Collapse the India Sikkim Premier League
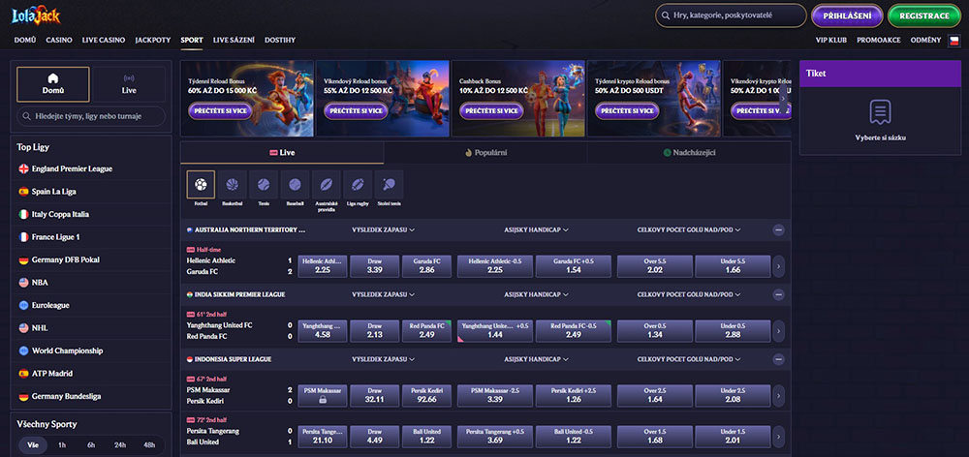This screenshot has height=457, width=969. click(x=779, y=294)
